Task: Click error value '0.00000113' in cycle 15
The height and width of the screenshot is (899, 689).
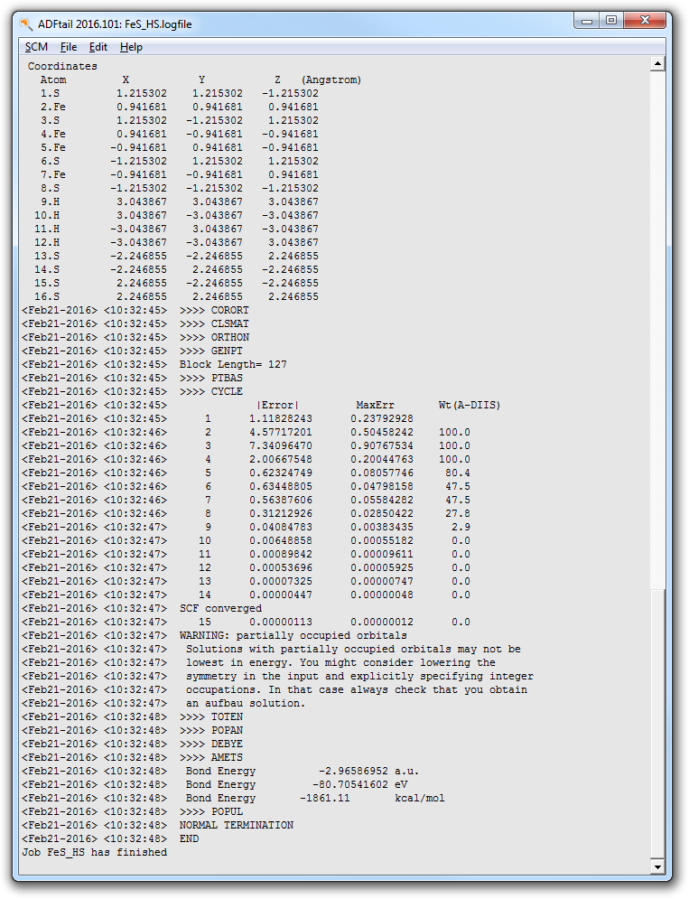Action: click(x=281, y=623)
